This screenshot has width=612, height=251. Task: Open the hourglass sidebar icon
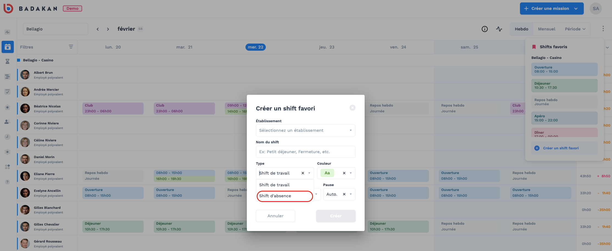[x=8, y=61]
